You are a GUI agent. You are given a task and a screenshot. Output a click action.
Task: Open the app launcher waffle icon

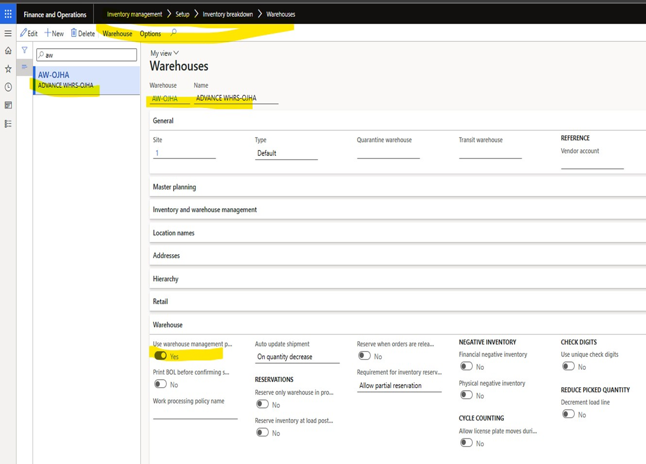[8, 14]
